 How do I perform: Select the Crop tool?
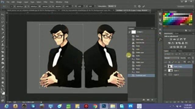click(x=3, y=30)
